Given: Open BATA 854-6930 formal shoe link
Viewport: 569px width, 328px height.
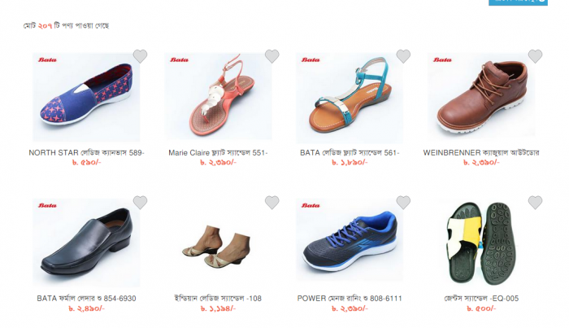Looking at the screenshot, I should [x=86, y=299].
